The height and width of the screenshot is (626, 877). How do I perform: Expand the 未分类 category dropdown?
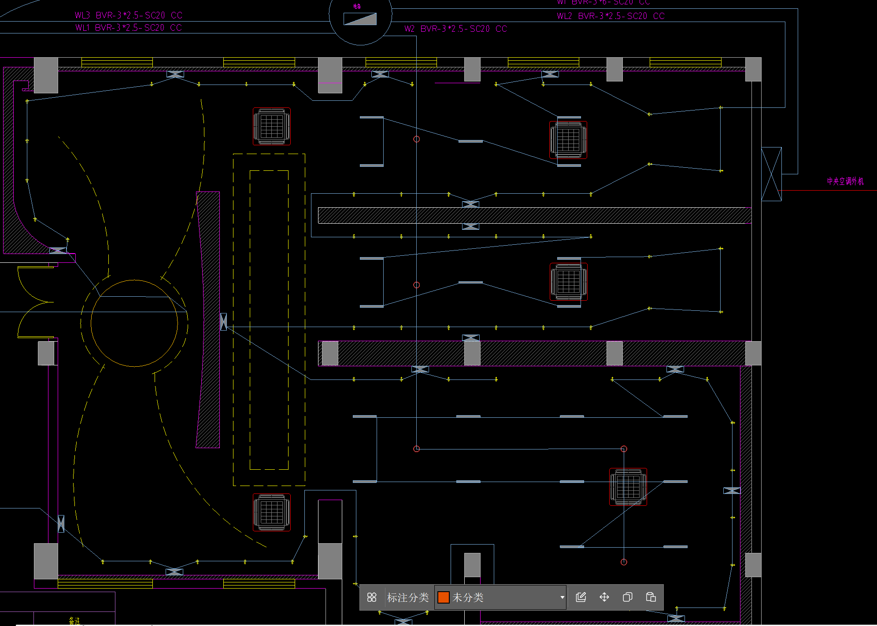(x=562, y=597)
